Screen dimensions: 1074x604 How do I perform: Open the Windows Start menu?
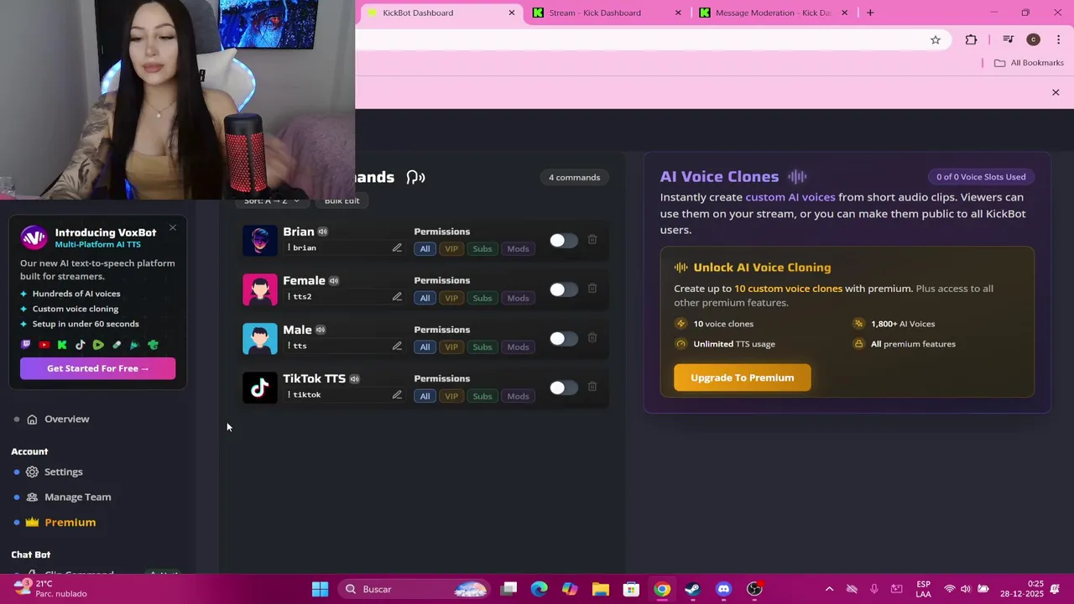(320, 589)
